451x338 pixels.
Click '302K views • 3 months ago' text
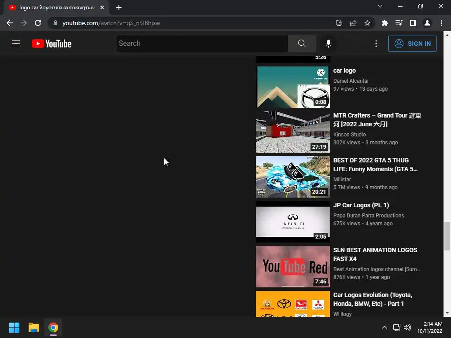click(366, 143)
